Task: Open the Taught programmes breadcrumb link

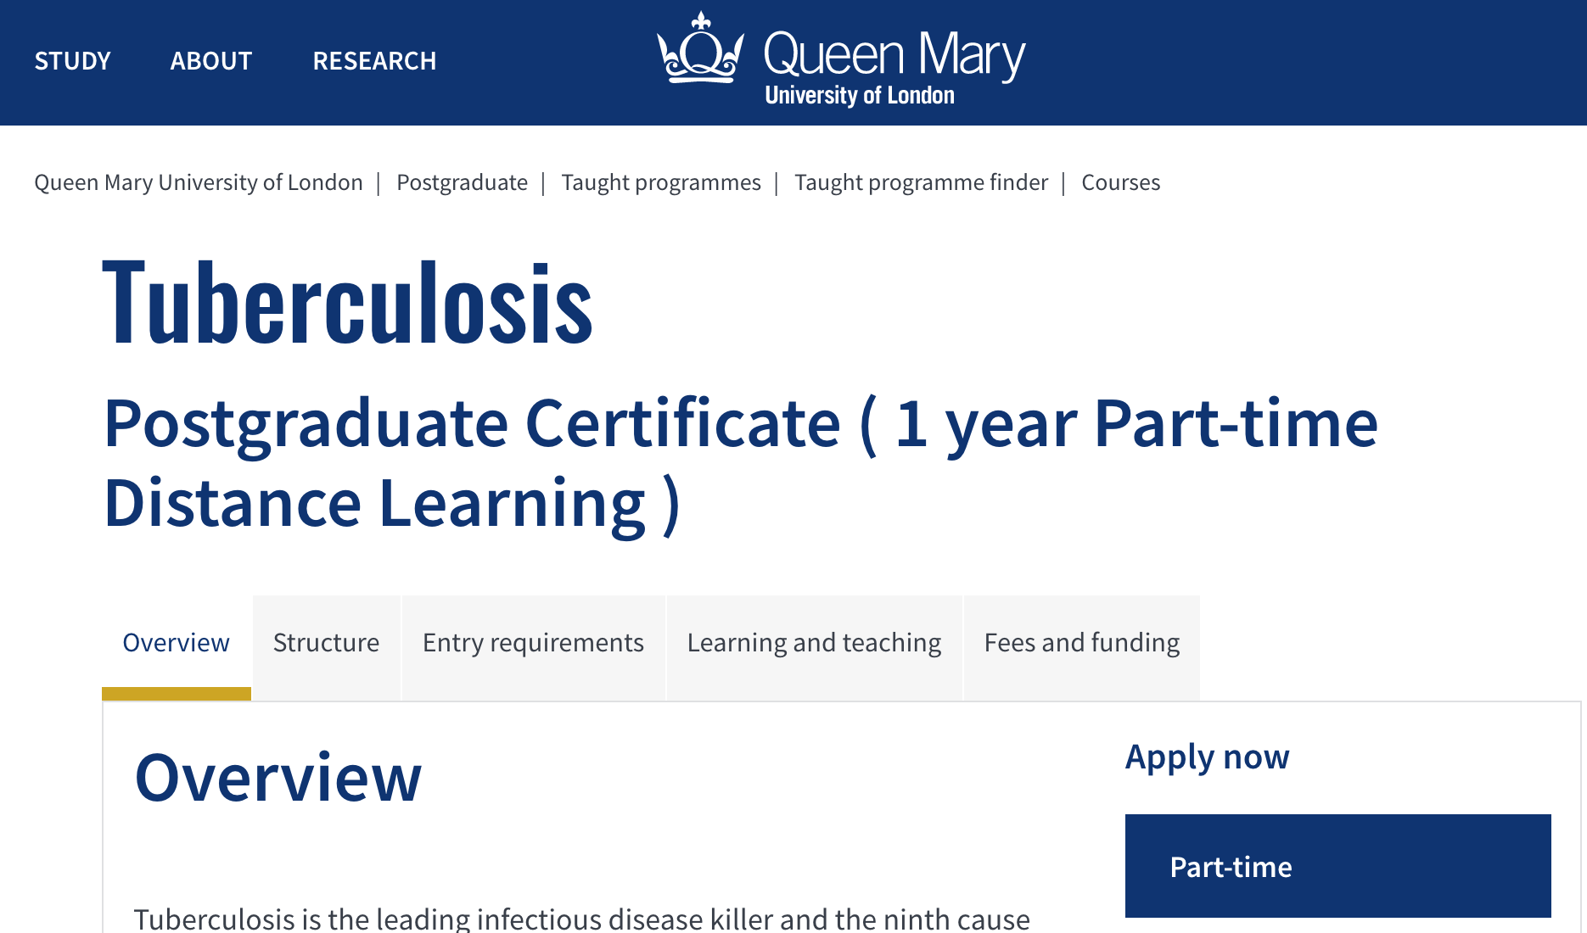Action: click(661, 182)
